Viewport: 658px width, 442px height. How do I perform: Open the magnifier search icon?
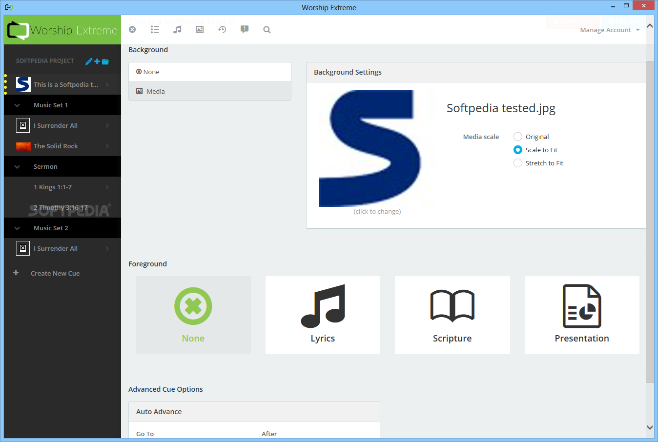pyautogui.click(x=267, y=30)
